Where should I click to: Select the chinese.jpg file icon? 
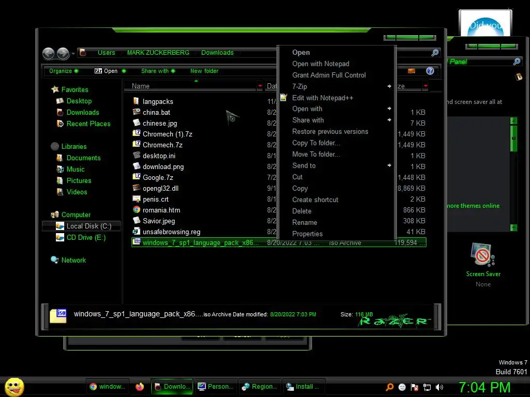[x=136, y=123]
